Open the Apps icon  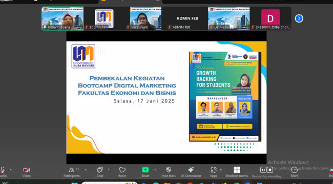213,170
